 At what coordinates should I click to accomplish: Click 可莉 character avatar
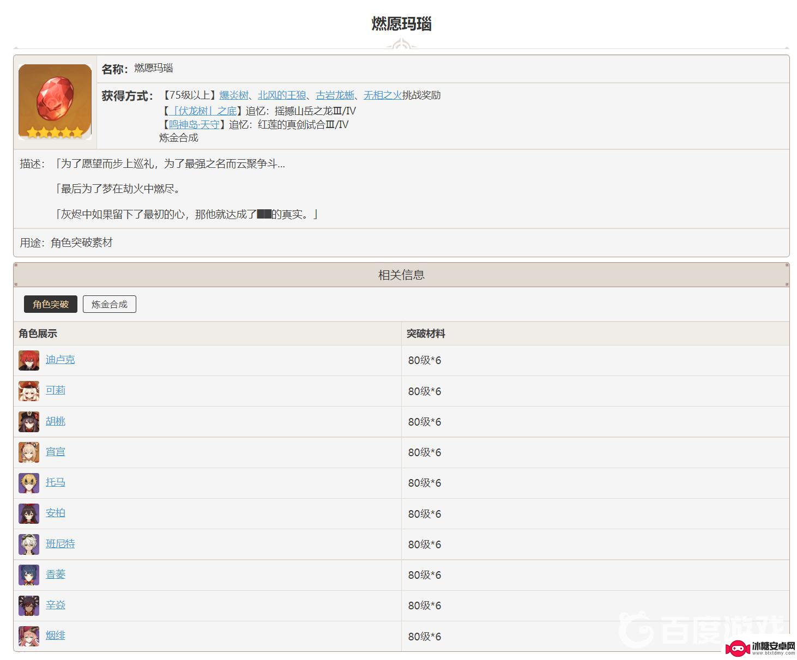pos(29,391)
